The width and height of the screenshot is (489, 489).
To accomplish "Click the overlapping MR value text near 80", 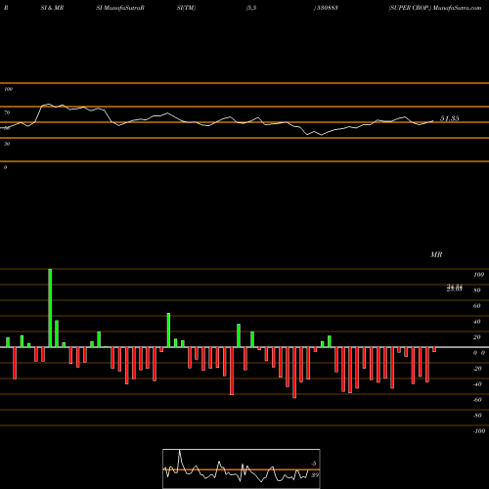I will point(455,288).
